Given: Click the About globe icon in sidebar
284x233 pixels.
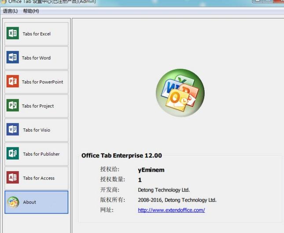Looking at the screenshot, I should [x=13, y=202].
